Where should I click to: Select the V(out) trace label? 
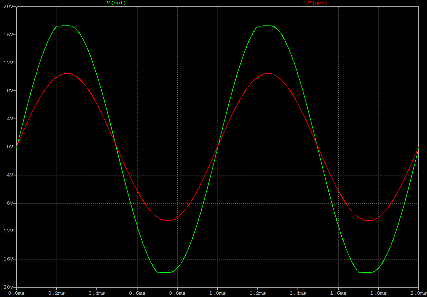(116, 3)
